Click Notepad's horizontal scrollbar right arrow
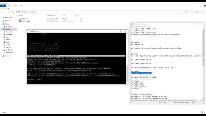Image resolution: width=206 pixels, height=116 pixels. (x=201, y=100)
